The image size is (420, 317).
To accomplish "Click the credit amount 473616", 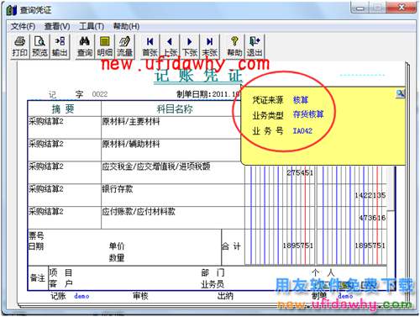I will click(372, 218).
